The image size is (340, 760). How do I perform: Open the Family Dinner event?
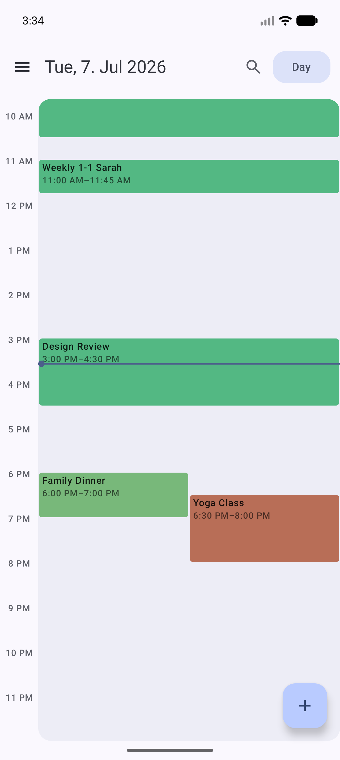click(114, 495)
